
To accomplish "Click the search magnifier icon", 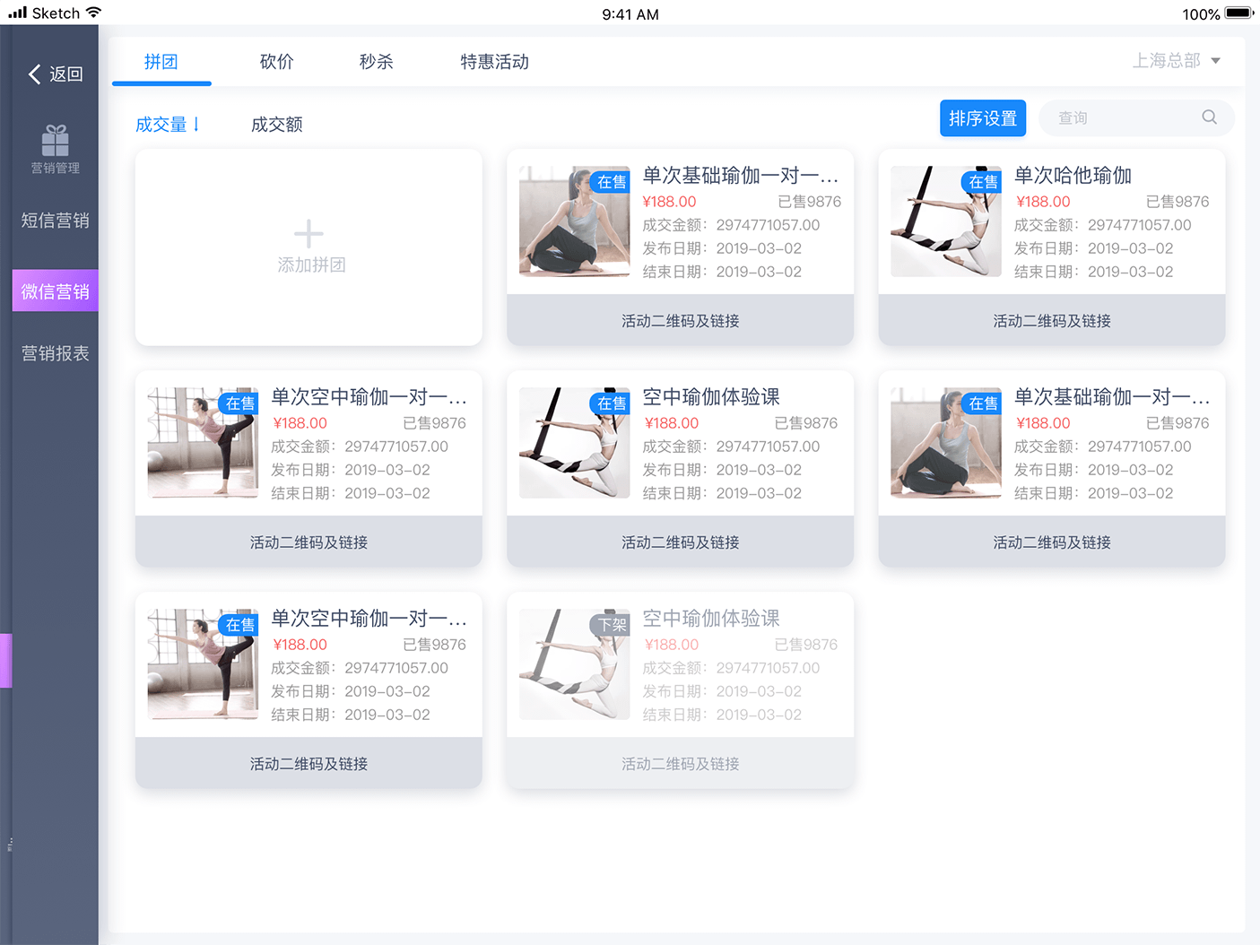I will click(x=1209, y=117).
